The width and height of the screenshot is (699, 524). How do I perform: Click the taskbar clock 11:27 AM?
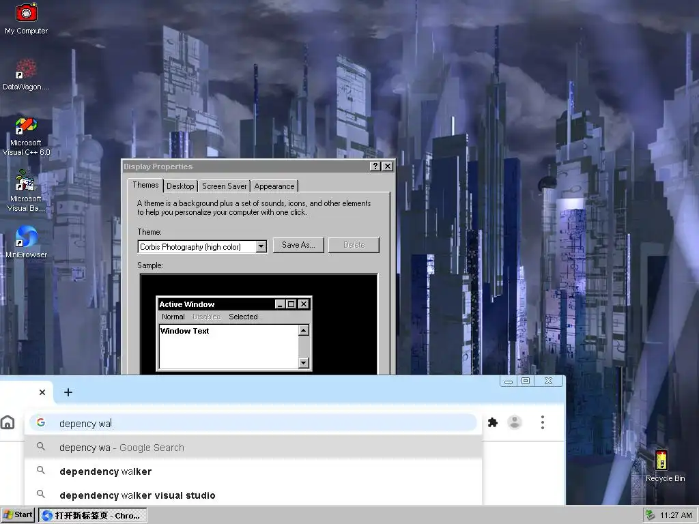coord(676,515)
